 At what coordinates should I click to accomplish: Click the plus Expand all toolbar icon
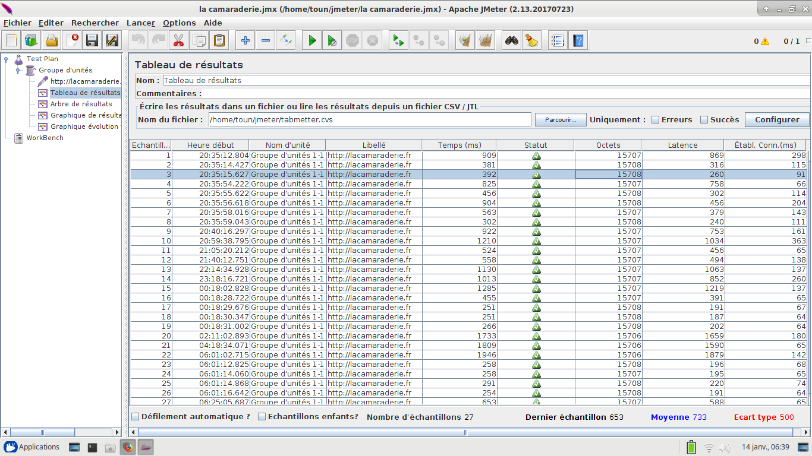(245, 40)
